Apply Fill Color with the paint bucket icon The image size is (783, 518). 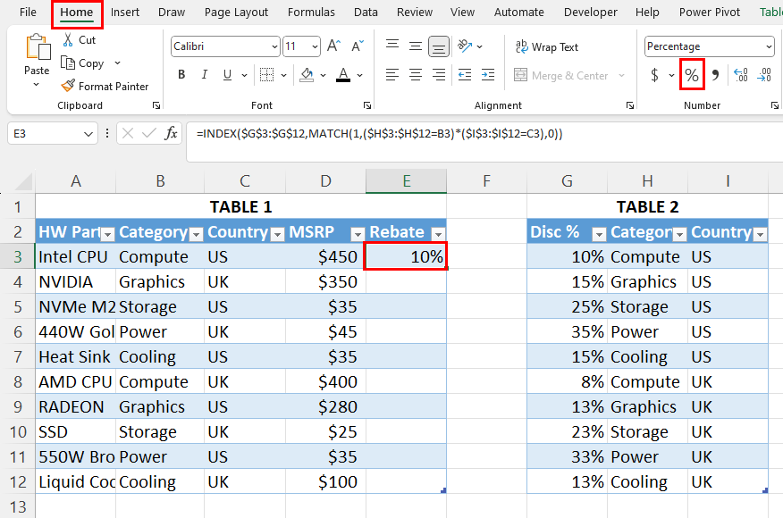point(307,75)
